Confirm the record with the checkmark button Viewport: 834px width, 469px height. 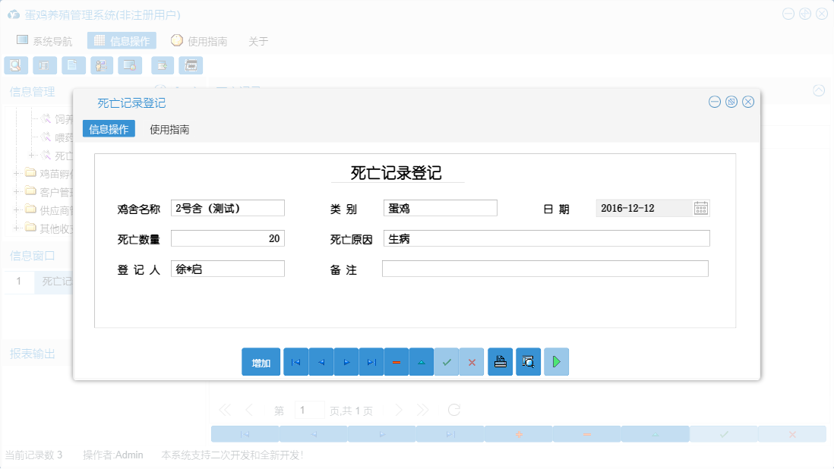click(447, 362)
